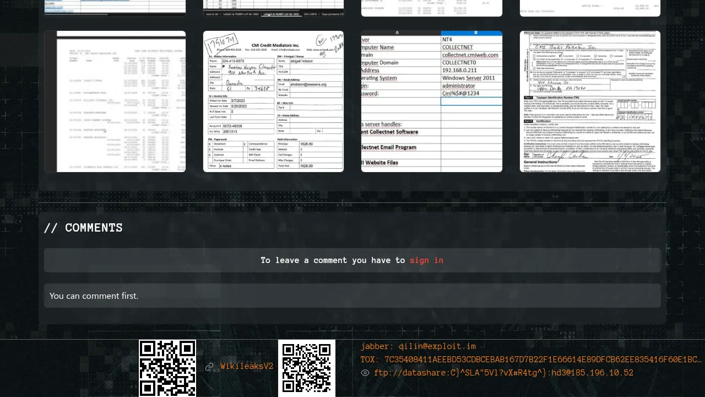Open the taxpayer identification form thumbnail
Image resolution: width=705 pixels, height=397 pixels.
coord(590,101)
